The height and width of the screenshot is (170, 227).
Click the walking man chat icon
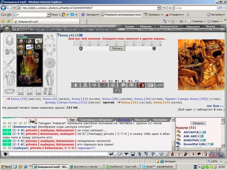(x=140, y=154)
